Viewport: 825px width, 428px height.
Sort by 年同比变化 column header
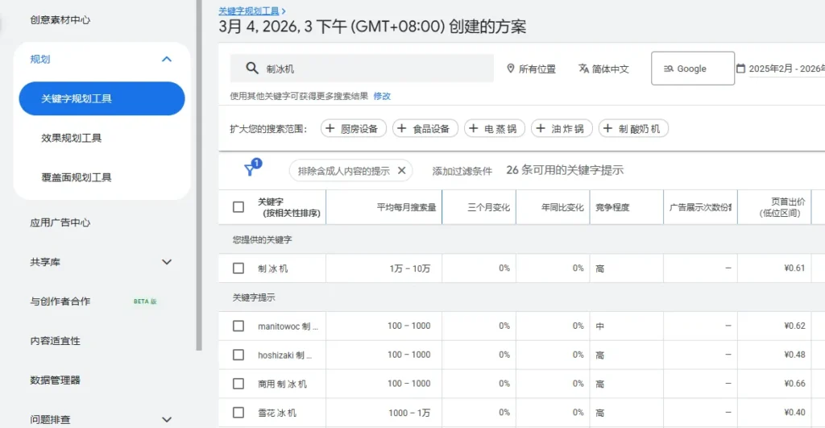coord(562,207)
